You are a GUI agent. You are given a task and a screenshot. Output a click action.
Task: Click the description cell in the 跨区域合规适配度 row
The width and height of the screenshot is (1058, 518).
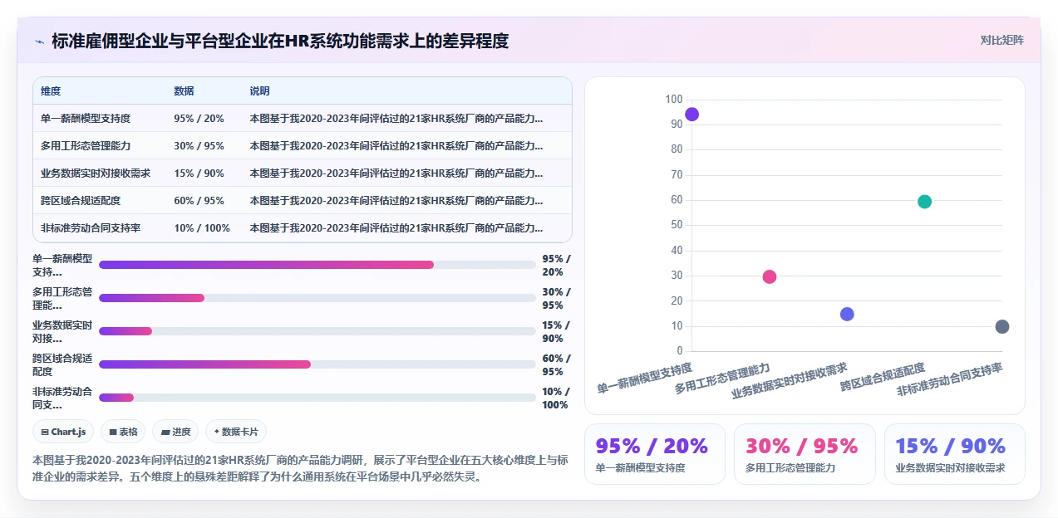coord(396,201)
